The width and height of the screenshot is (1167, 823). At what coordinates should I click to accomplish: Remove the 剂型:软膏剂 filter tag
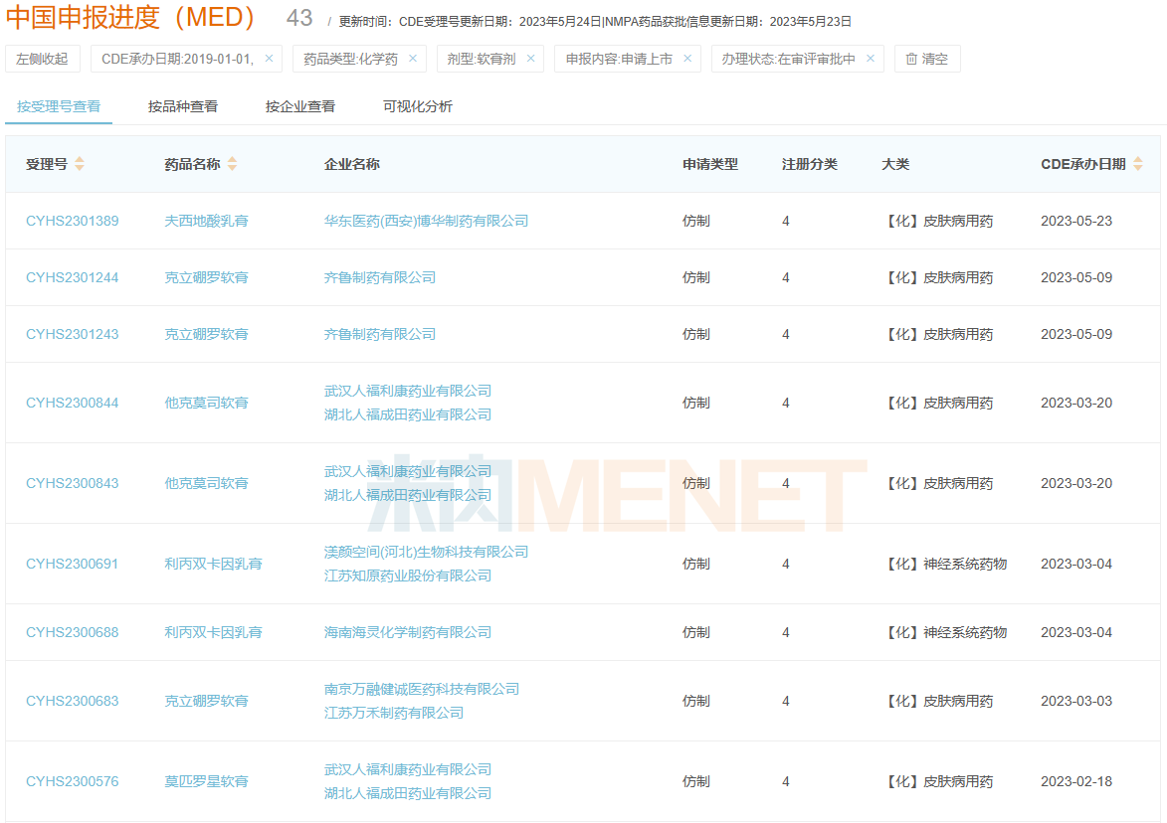[530, 59]
